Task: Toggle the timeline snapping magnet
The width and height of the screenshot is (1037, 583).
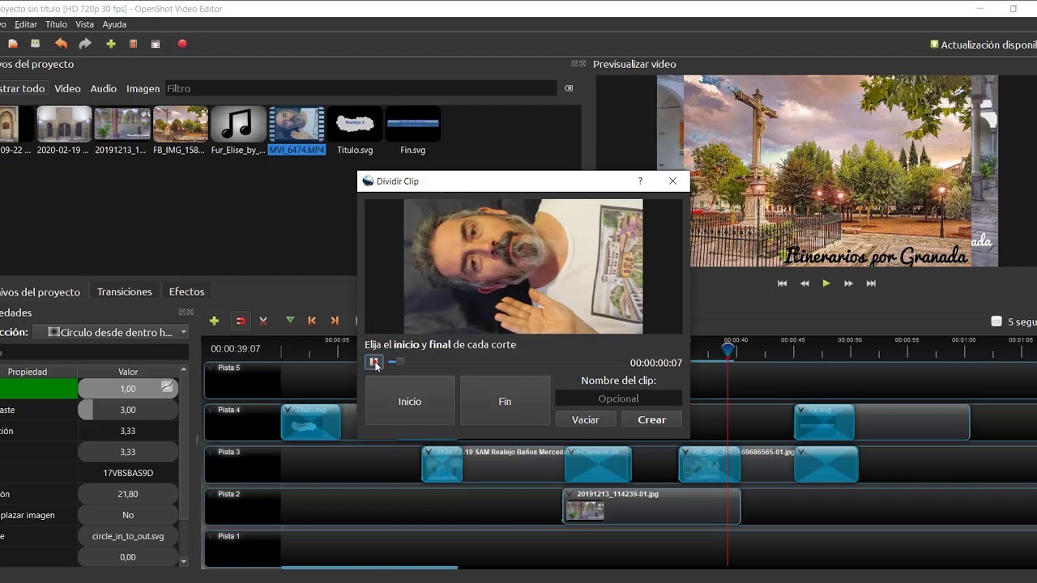Action: (241, 321)
